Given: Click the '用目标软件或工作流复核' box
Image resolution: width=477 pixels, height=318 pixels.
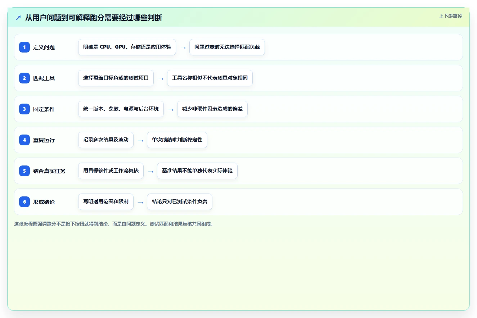Looking at the screenshot, I should (111, 171).
